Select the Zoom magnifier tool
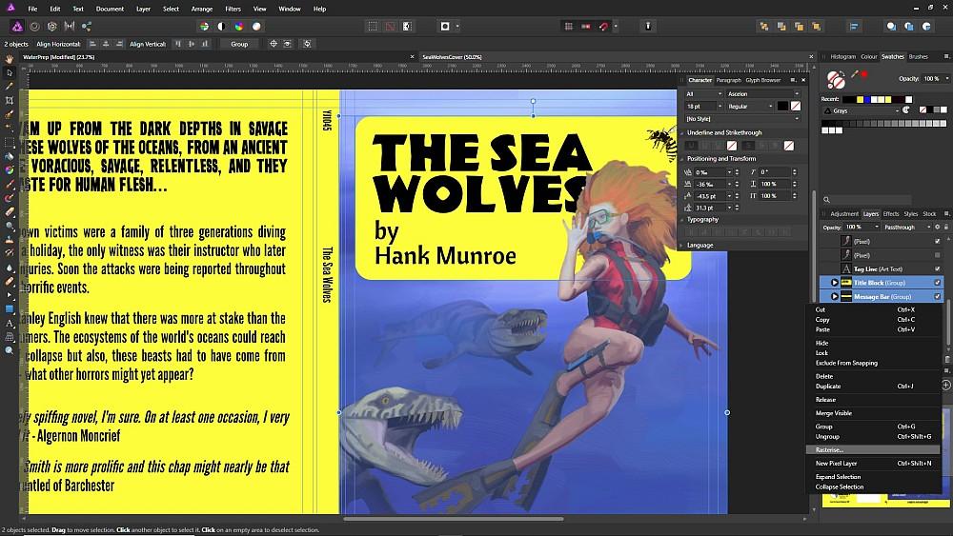The image size is (953, 536). pyautogui.click(x=10, y=350)
